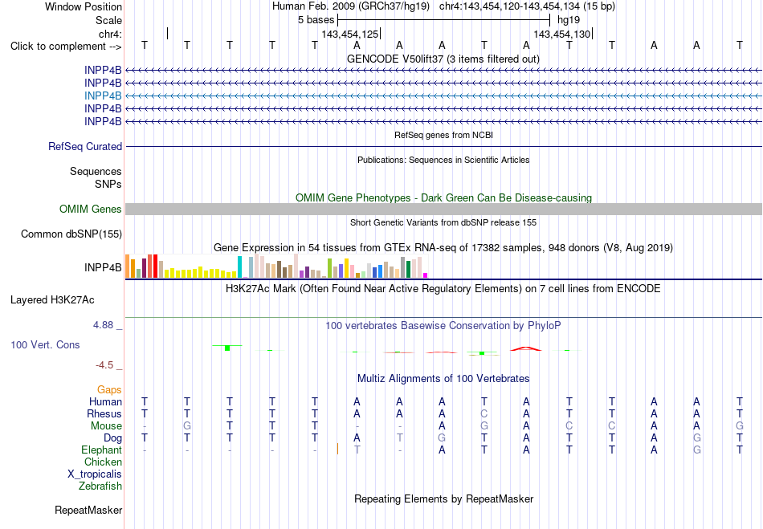Select the 'chr4:' ruler label
763x529 pixels.
(x=110, y=34)
